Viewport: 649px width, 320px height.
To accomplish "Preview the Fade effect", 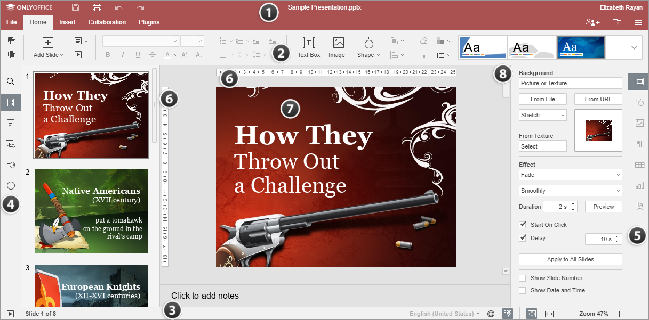I will coord(603,206).
